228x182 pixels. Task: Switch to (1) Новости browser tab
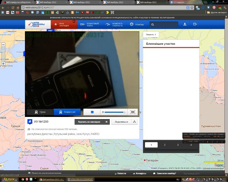point(186,2)
